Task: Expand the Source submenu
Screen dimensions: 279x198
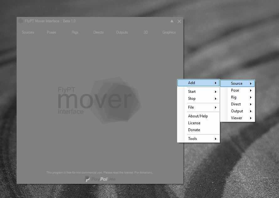Action: point(237,83)
